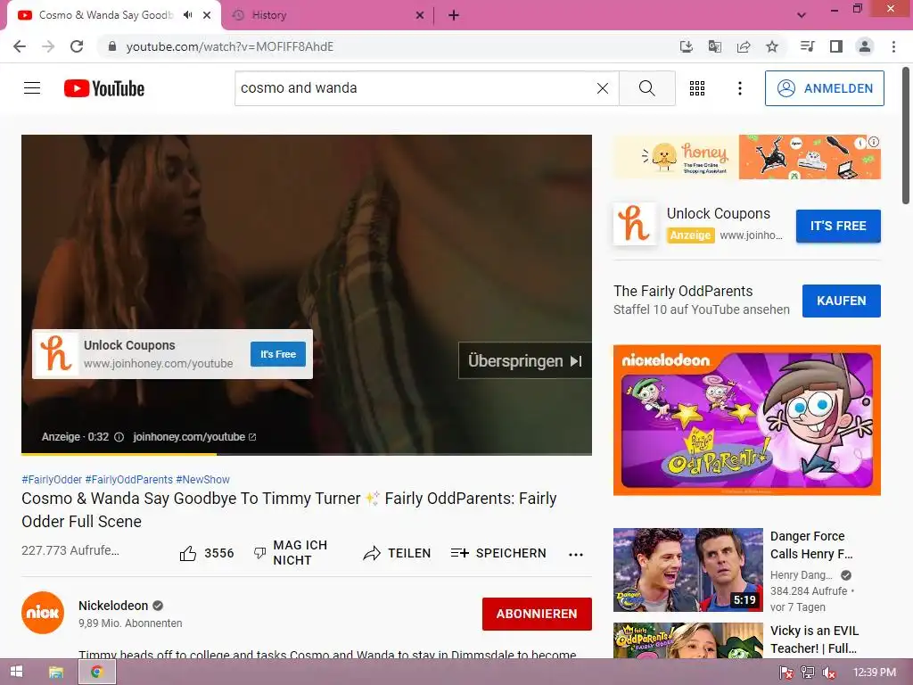Click the #NewShow hashtag
Image resolution: width=913 pixels, height=685 pixels.
202,479
